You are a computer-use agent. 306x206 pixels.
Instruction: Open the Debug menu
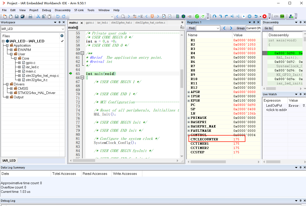point(46,10)
